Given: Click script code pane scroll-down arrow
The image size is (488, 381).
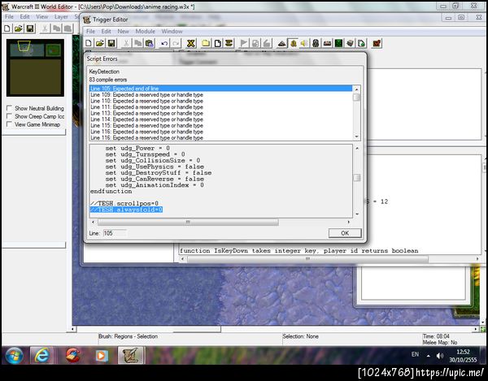Looking at the screenshot, I should (x=357, y=214).
